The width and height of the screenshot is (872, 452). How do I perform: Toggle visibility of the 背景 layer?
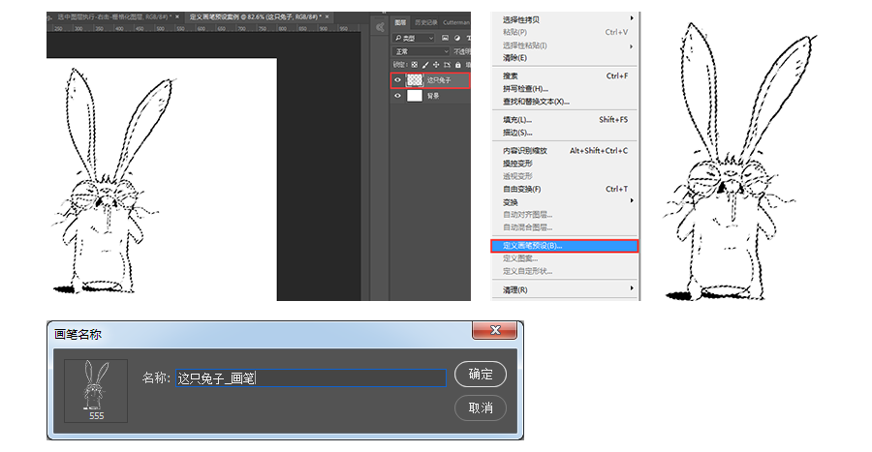tap(397, 96)
